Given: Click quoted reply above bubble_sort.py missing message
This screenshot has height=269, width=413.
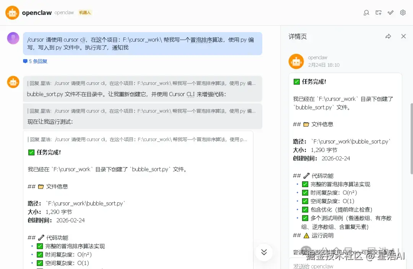Looking at the screenshot, I should [142, 83].
